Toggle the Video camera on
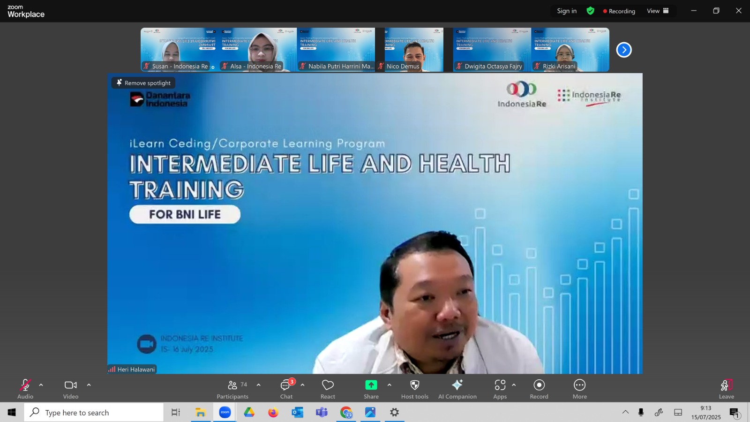Screen dimensions: 750x422 click(71, 389)
